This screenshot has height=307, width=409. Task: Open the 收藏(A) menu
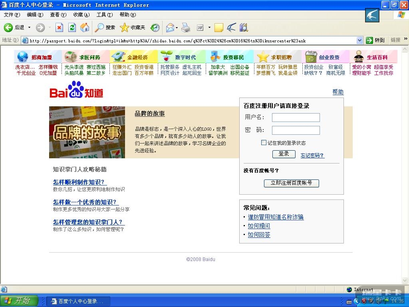click(x=81, y=15)
